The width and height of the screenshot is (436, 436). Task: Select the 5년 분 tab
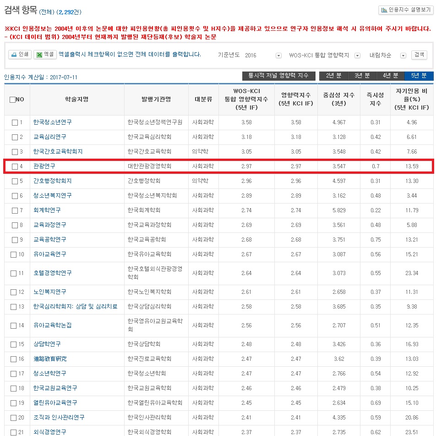[x=419, y=76]
